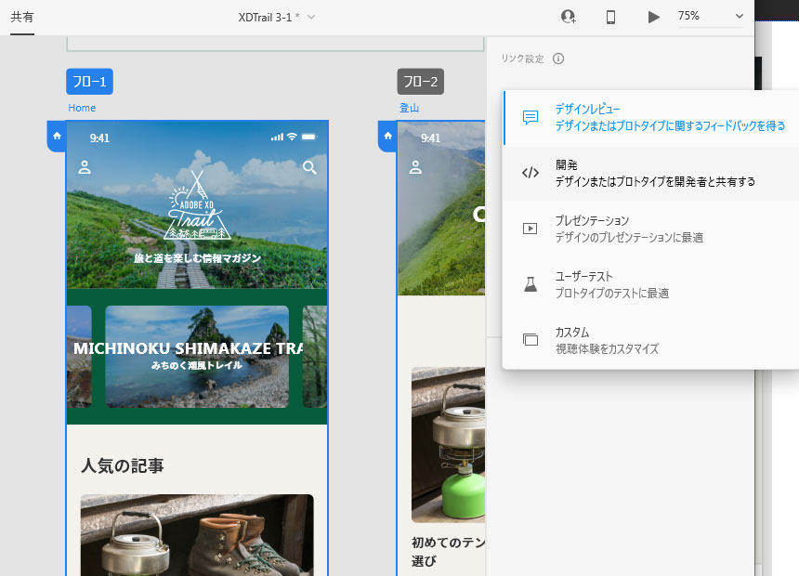Click the 登山 artboard title
This screenshot has height=576, width=799.
409,108
